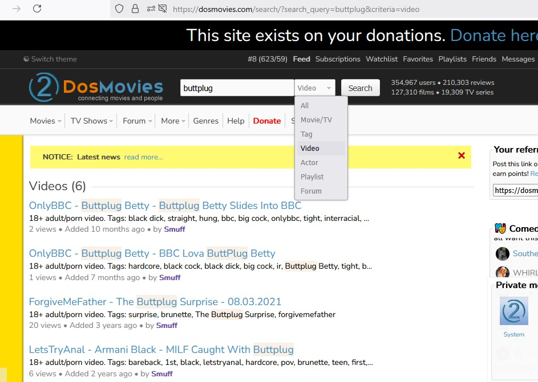Click the browser address bar URL
The image size is (538, 382).
(x=296, y=9)
